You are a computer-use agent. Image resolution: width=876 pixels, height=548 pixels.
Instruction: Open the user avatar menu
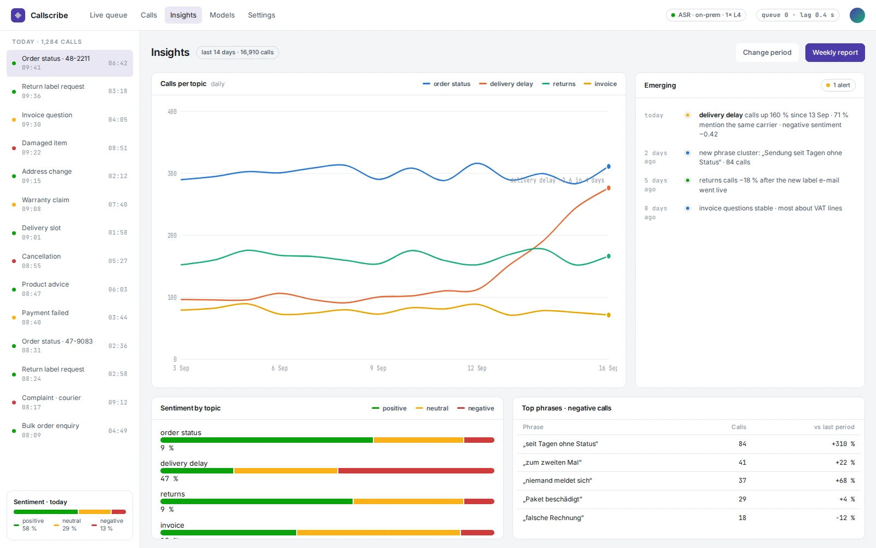point(857,15)
